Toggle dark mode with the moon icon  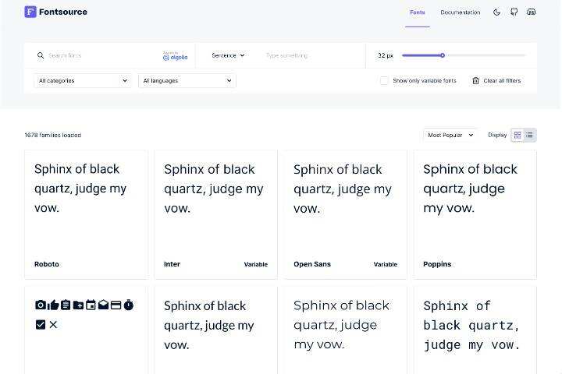tap(497, 12)
